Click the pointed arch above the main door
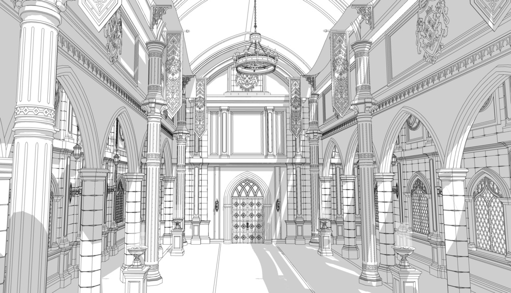 tap(248, 180)
